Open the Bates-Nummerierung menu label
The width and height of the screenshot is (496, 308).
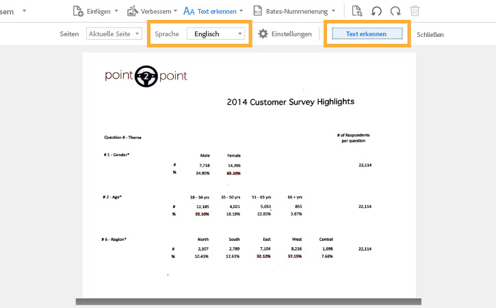(297, 12)
